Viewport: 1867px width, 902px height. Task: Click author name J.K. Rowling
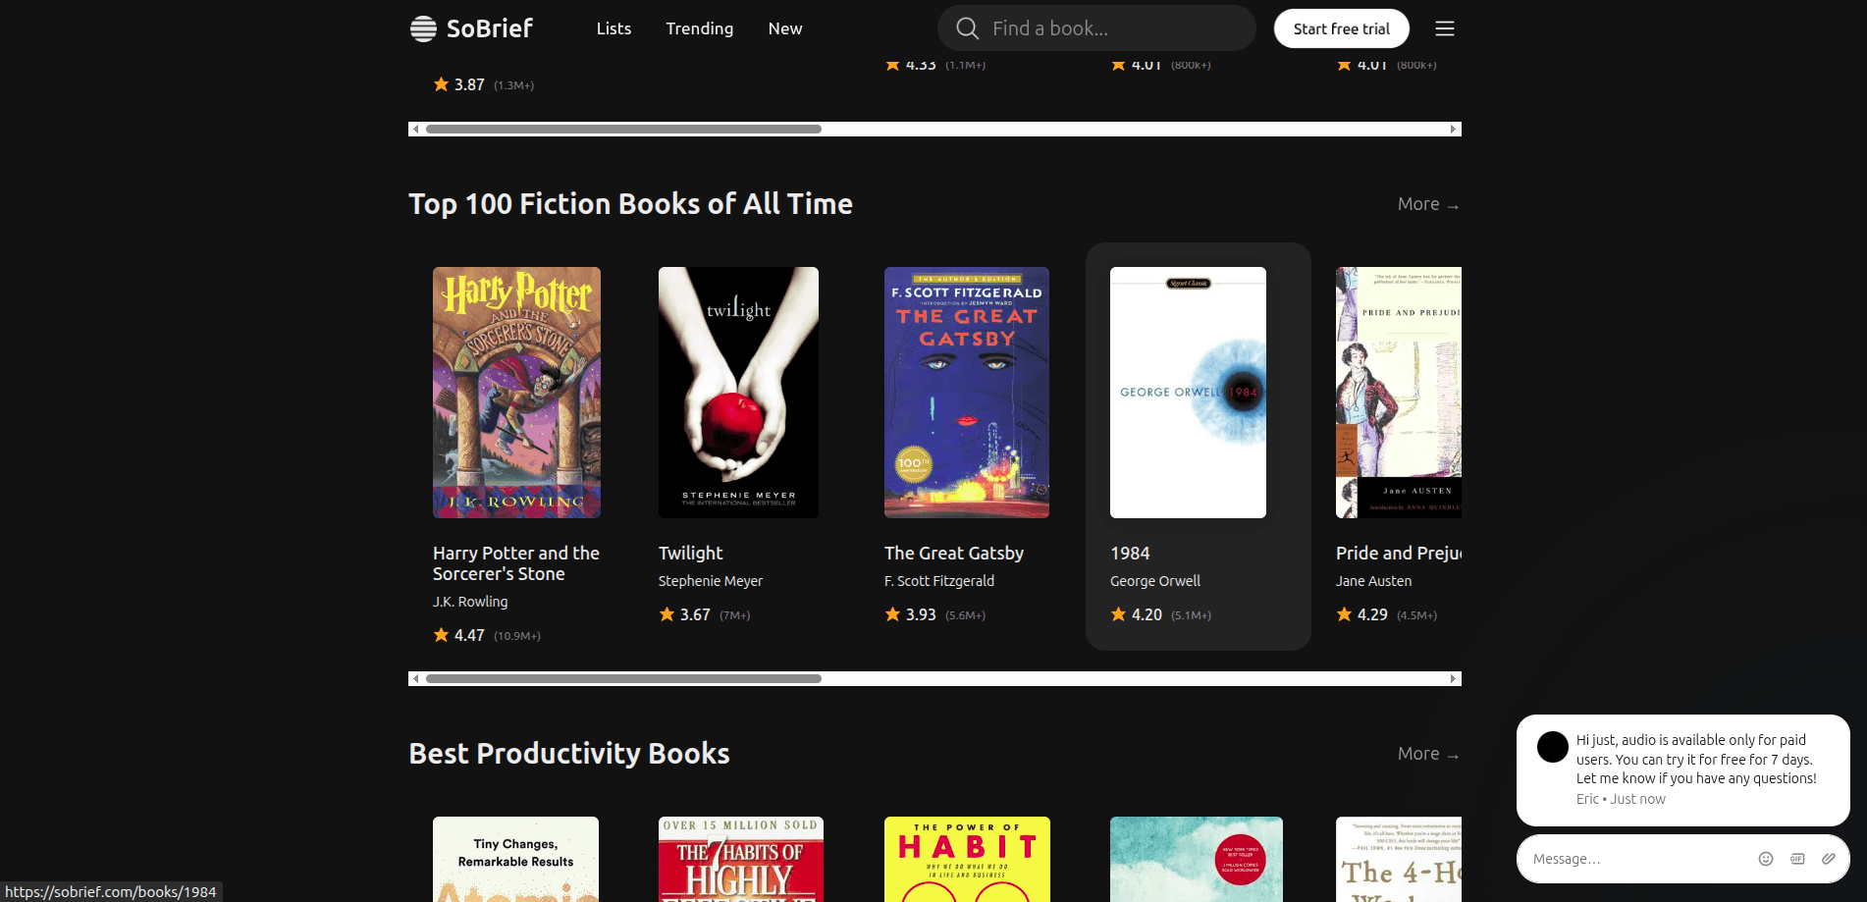tap(470, 602)
